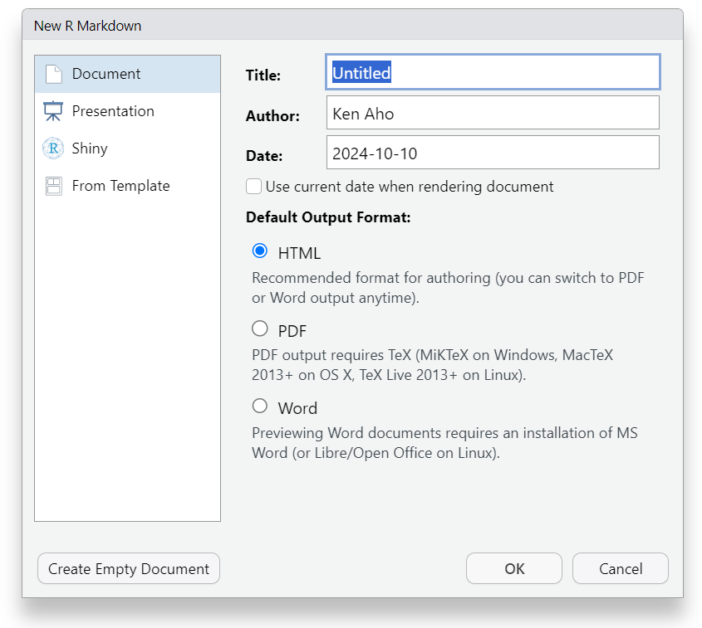Switch to the Presentation type label
This screenshot has height=628, width=702.
click(x=113, y=111)
